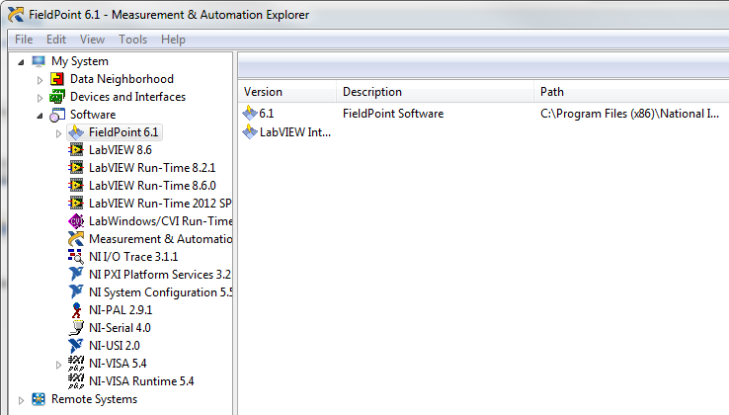The height and width of the screenshot is (415, 729).
Task: Click the LabVIEW Int... row icon
Action: coord(250,132)
